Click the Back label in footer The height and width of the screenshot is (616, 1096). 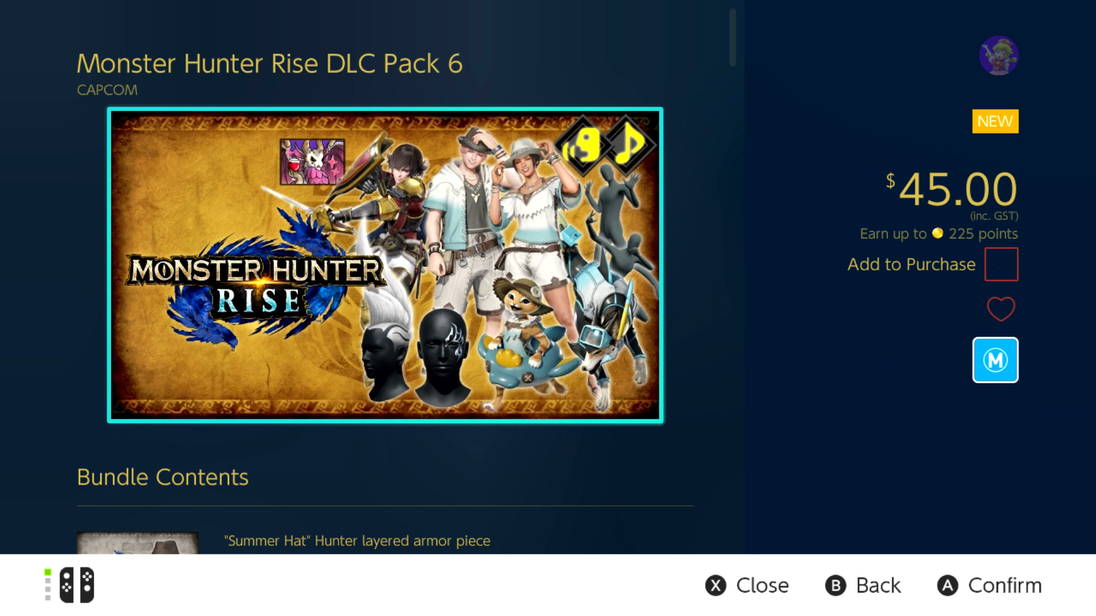tap(878, 585)
